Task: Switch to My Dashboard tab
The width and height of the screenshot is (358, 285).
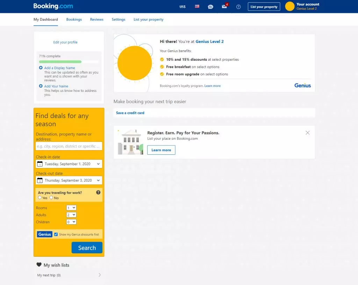Action: tap(46, 19)
